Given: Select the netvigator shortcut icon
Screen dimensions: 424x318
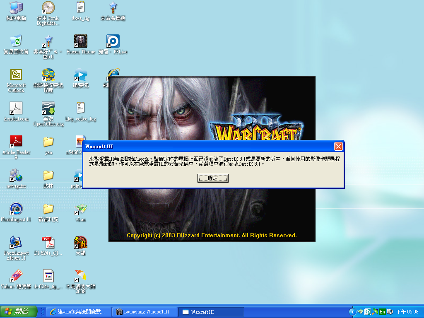Looking at the screenshot, I should click(16, 179).
